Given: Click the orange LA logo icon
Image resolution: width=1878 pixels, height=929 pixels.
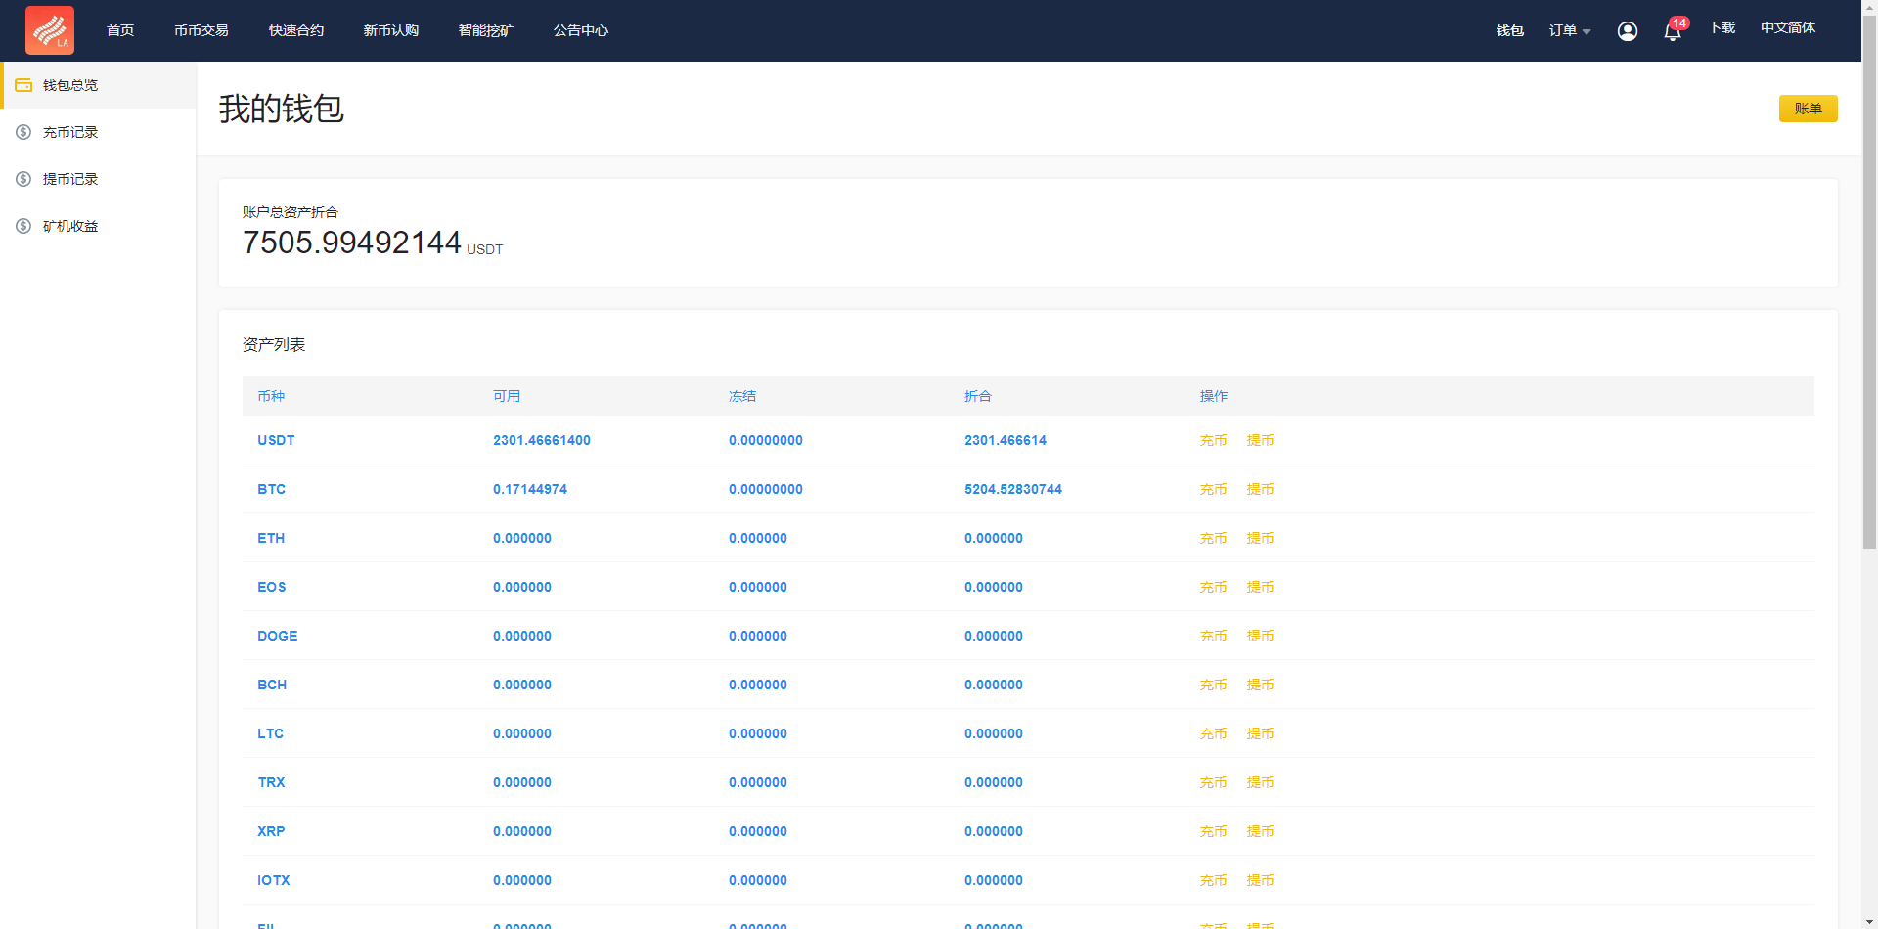Looking at the screenshot, I should pos(50,30).
